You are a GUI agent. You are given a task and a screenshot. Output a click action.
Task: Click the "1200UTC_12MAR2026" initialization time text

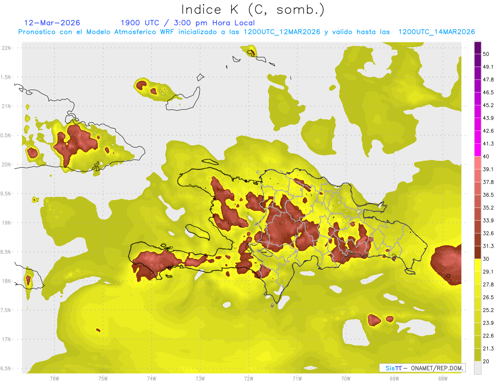[x=282, y=32]
